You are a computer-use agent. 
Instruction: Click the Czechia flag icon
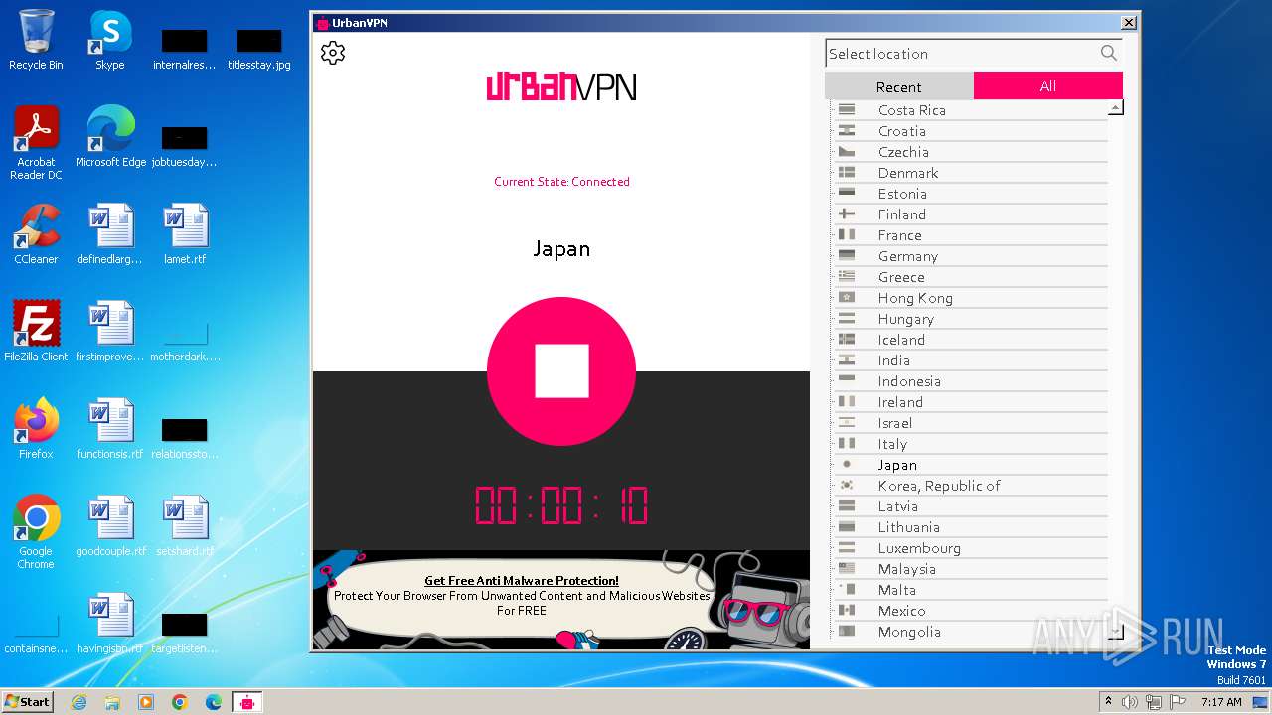coord(847,152)
